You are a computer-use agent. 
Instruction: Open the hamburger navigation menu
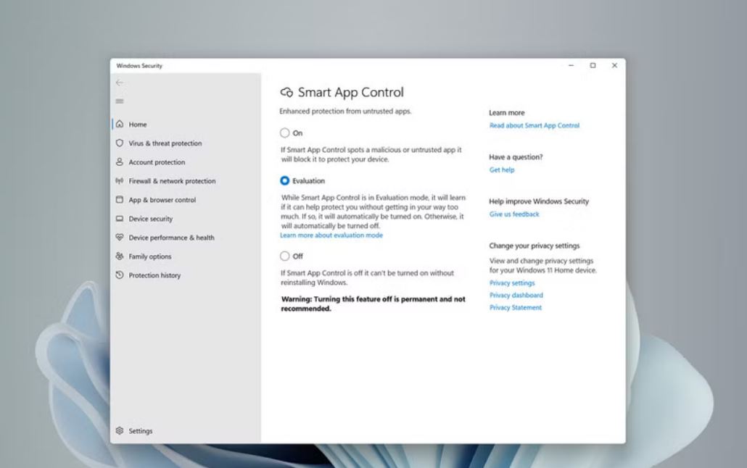point(120,101)
